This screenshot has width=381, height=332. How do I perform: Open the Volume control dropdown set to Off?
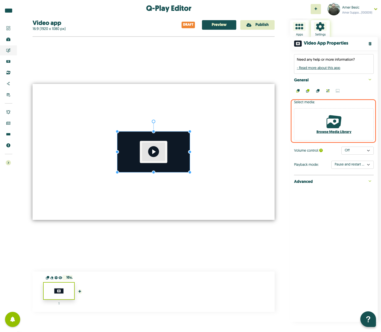click(357, 150)
